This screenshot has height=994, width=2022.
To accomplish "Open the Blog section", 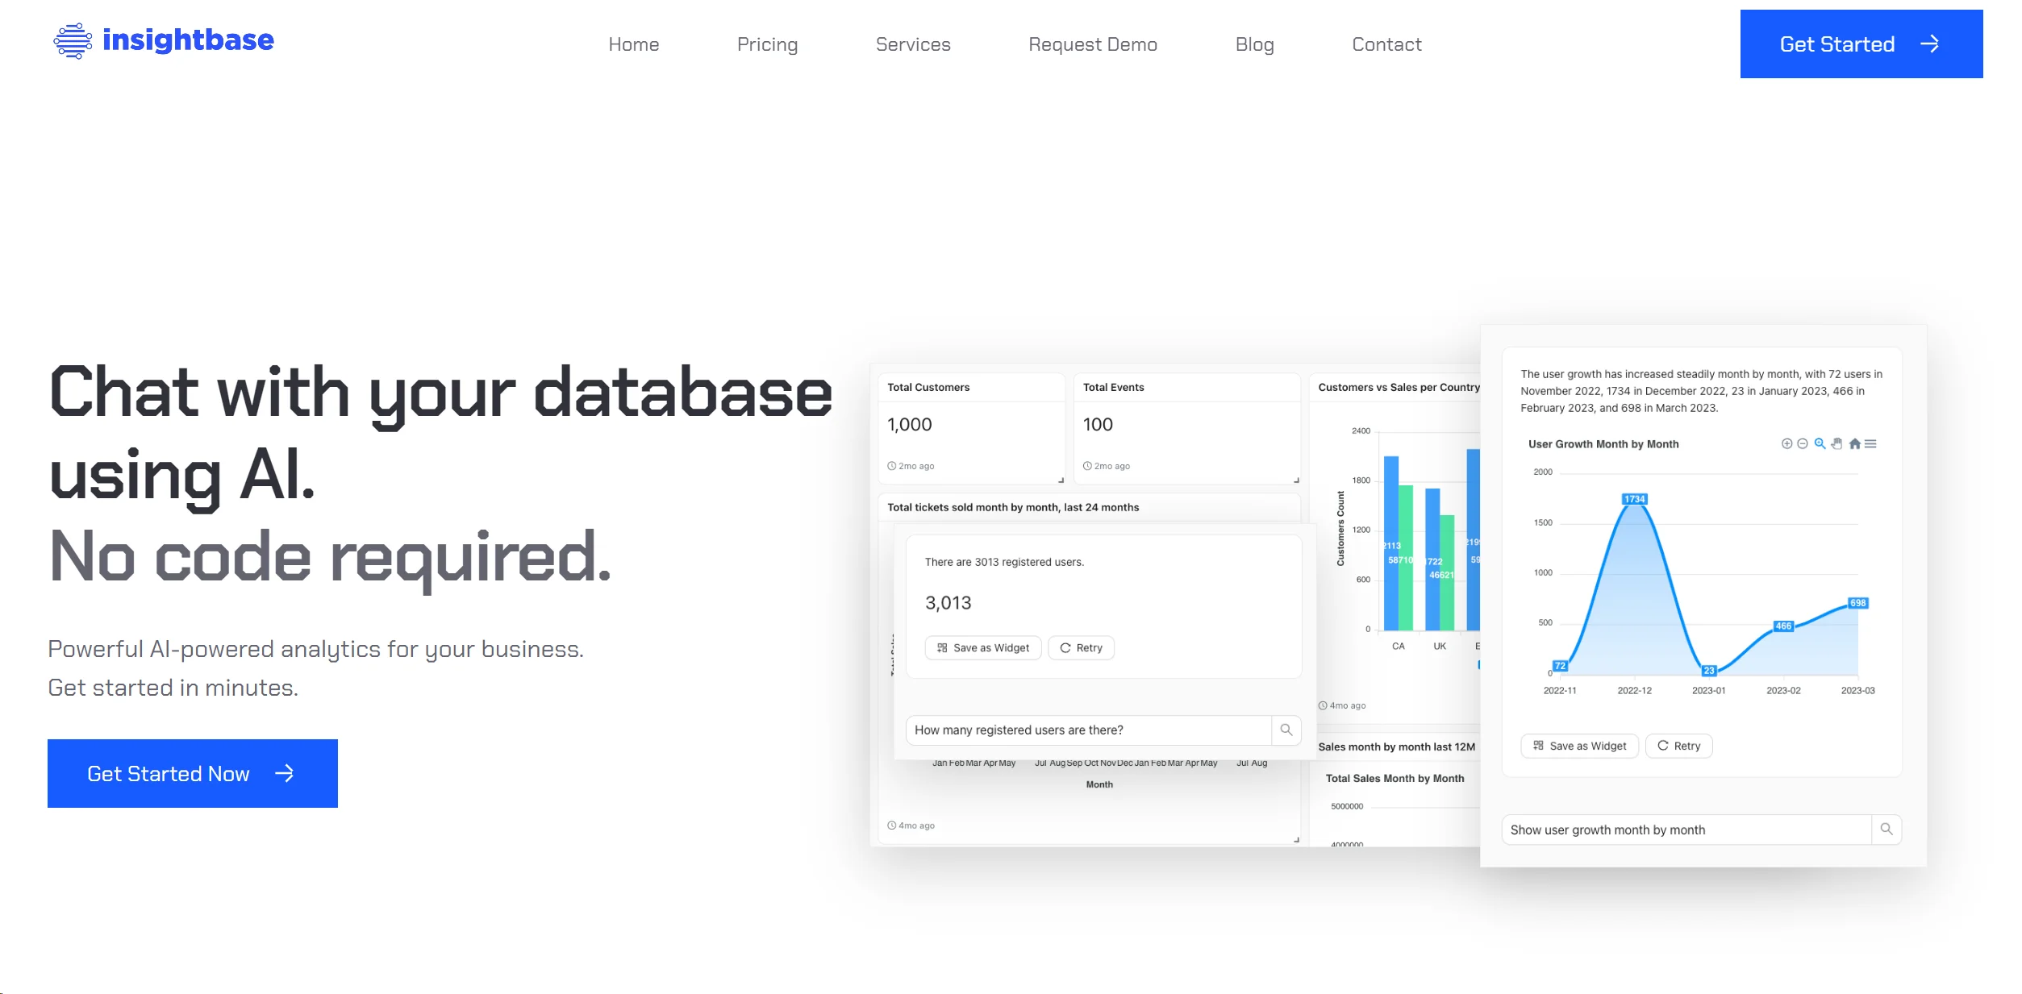I will point(1254,44).
